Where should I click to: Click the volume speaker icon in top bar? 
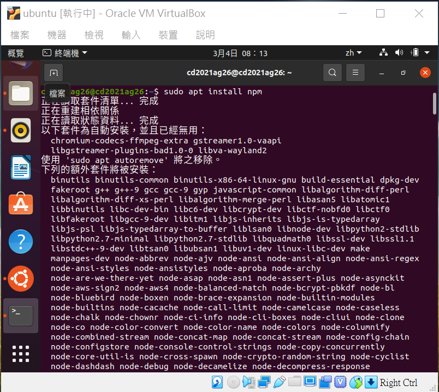pos(399,52)
